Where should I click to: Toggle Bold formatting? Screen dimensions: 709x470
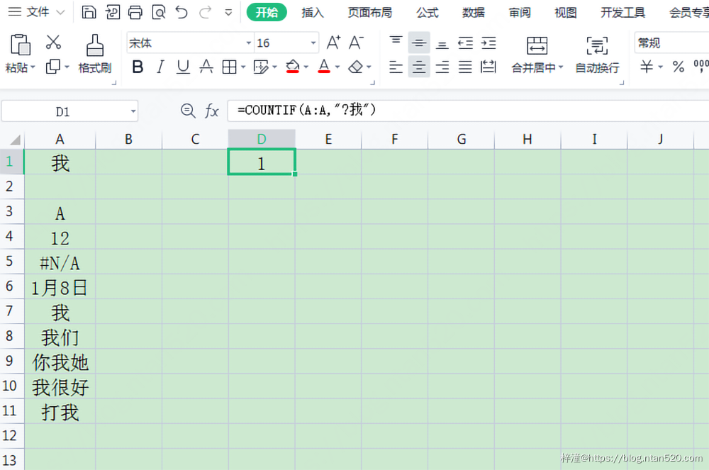coord(138,67)
